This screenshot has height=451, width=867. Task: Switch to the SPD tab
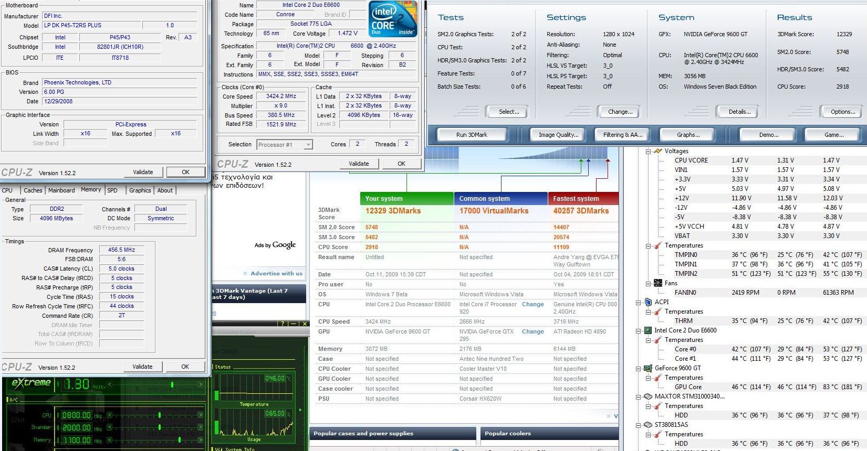[112, 190]
